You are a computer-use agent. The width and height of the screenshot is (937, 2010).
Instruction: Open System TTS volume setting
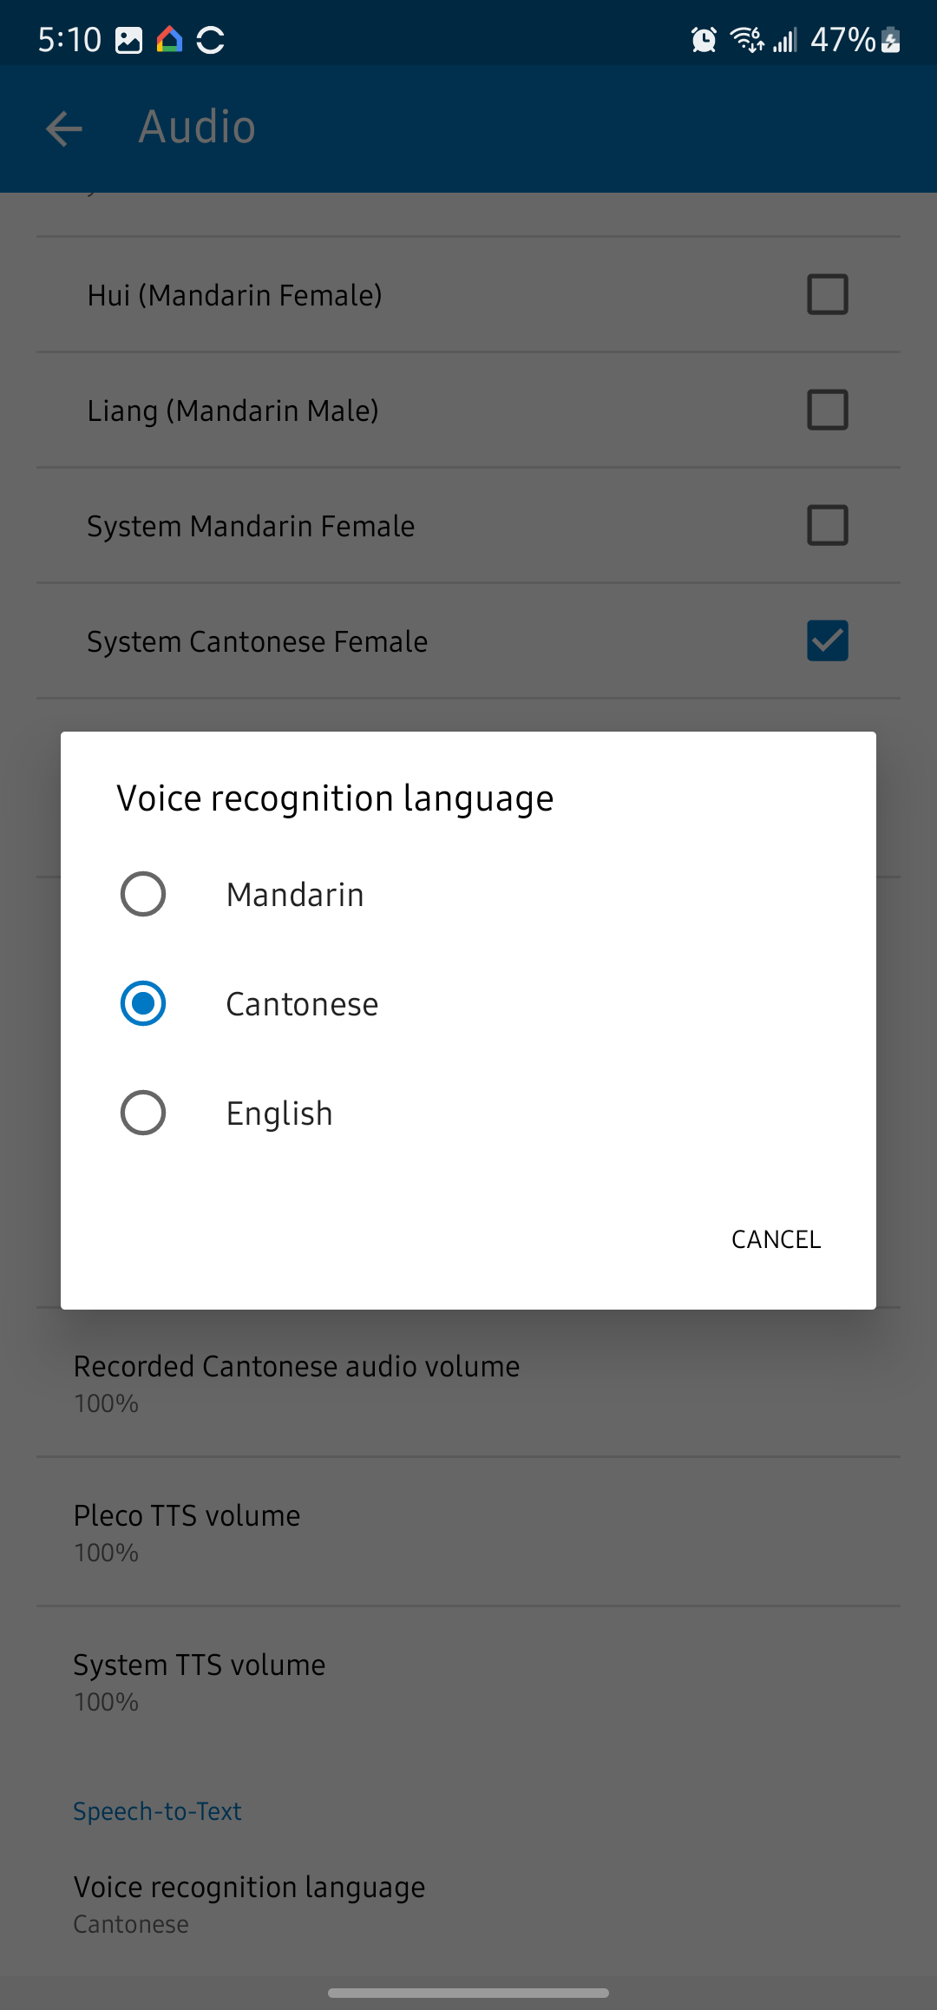(200, 1681)
